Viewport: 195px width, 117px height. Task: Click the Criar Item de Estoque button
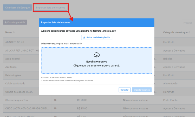[x=17, y=8]
